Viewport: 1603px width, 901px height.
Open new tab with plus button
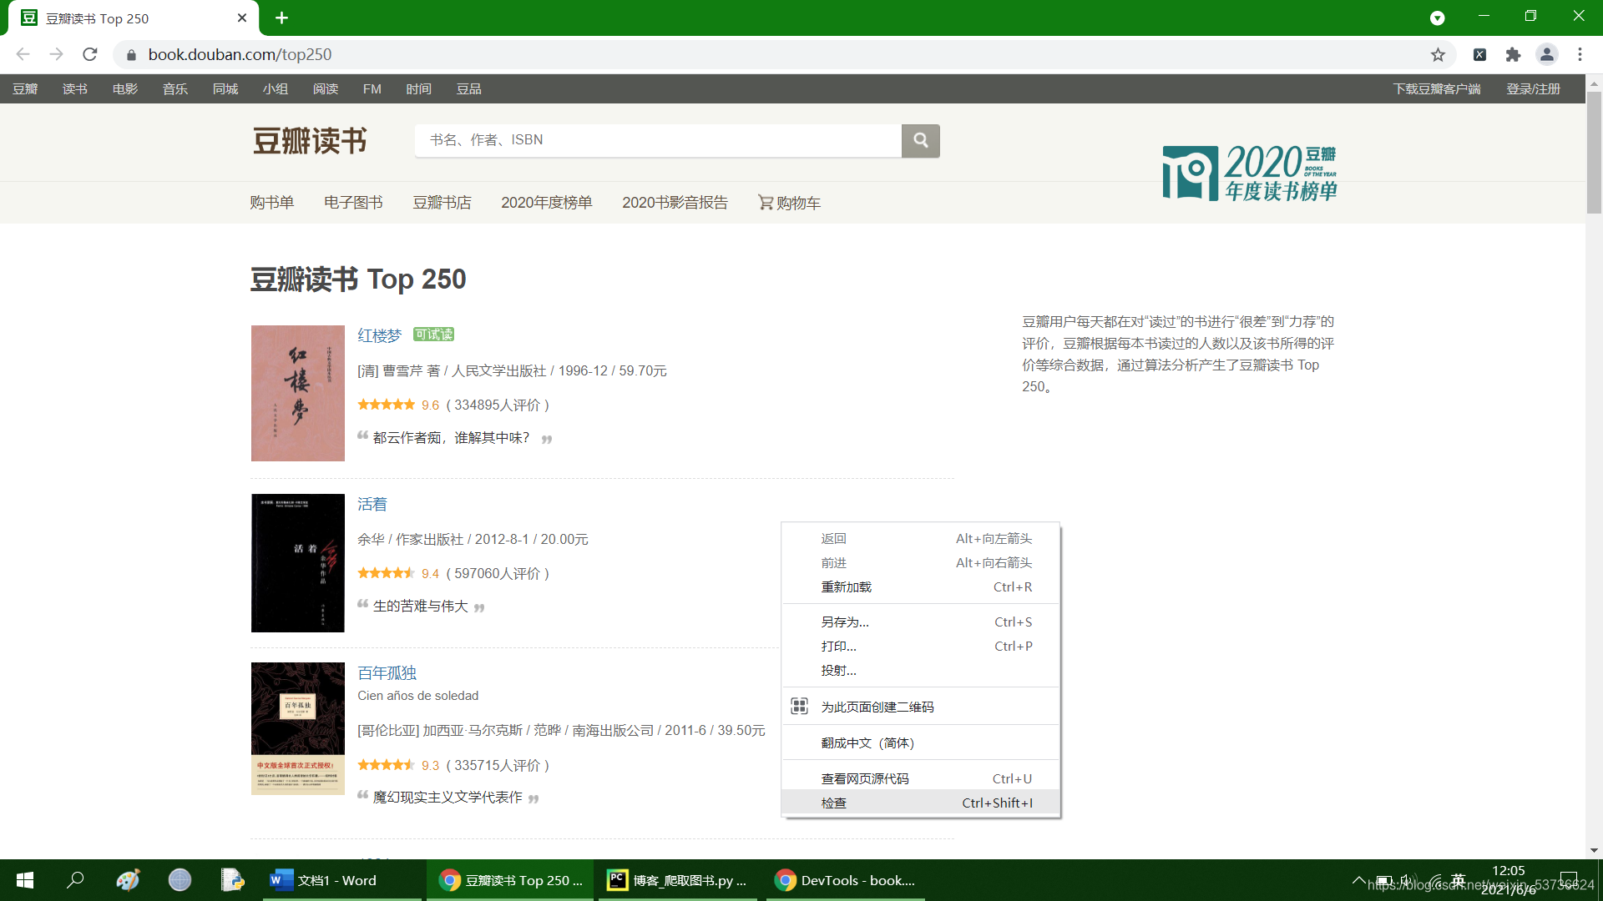tap(281, 18)
